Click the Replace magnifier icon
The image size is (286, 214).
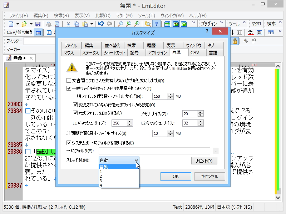(x=137, y=24)
